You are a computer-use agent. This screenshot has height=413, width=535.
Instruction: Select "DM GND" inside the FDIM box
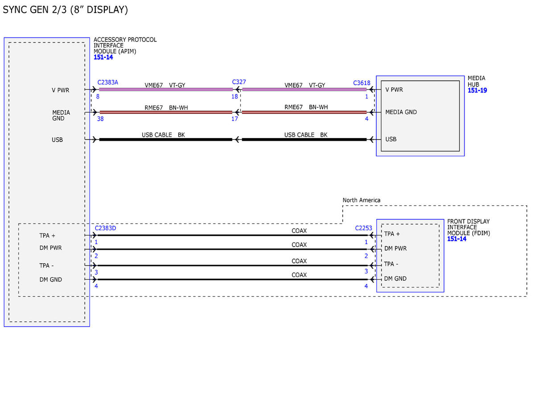pyautogui.click(x=395, y=278)
